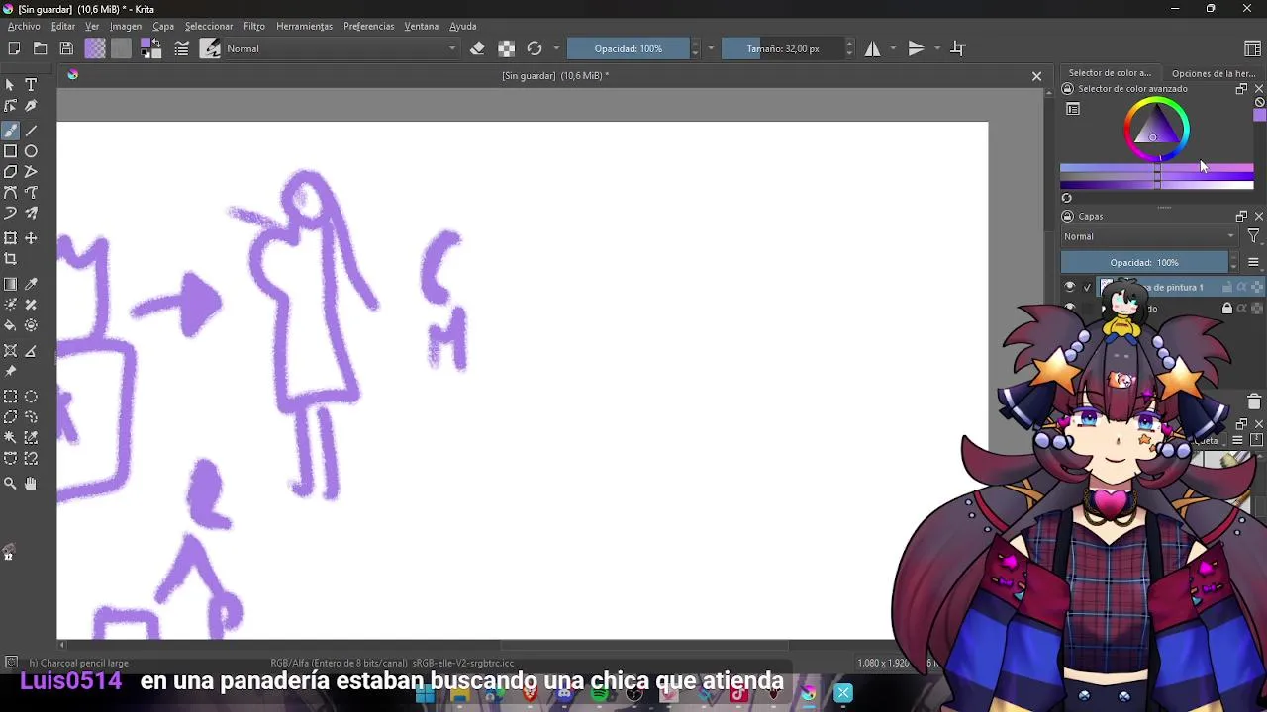
Task: Select the Text tool in toolbox
Action: click(x=31, y=85)
